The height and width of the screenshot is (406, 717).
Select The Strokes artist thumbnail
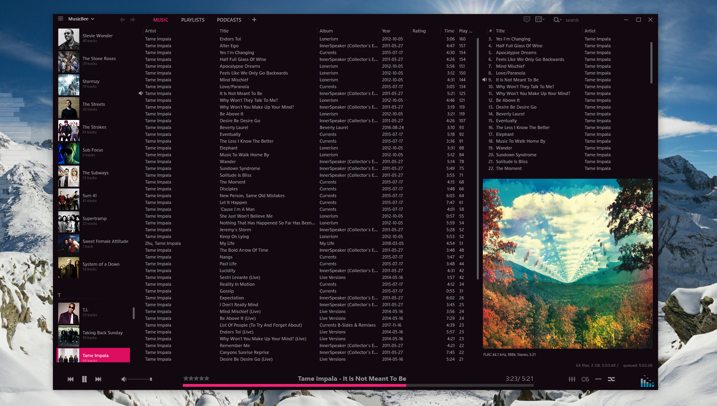click(x=69, y=130)
